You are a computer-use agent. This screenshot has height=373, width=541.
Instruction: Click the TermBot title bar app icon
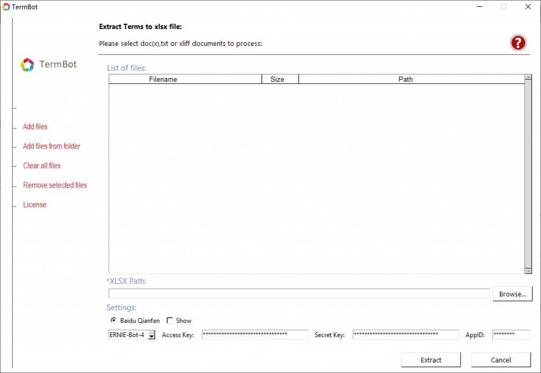pyautogui.click(x=6, y=7)
